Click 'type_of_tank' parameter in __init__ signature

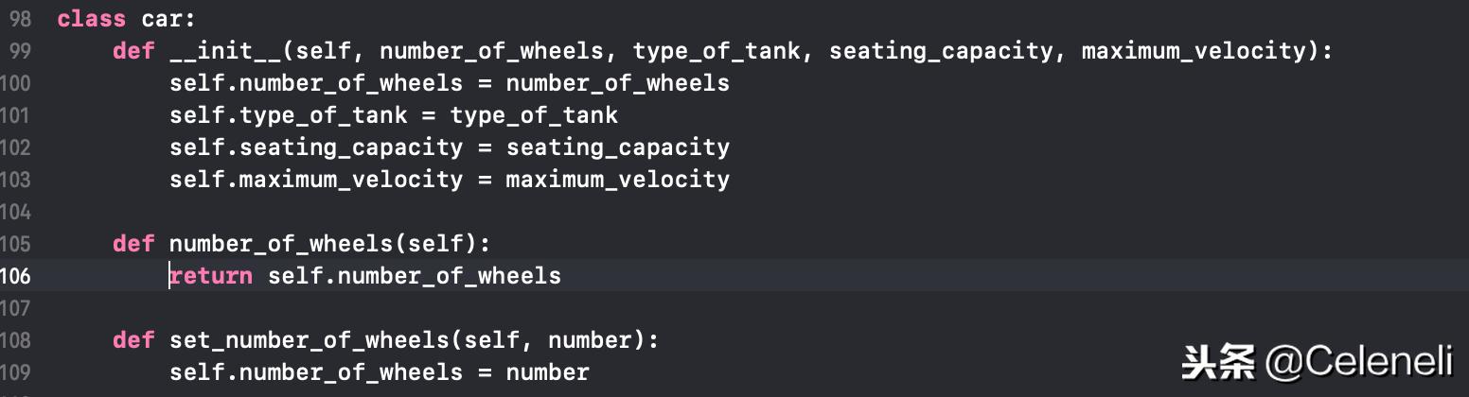pyautogui.click(x=717, y=51)
